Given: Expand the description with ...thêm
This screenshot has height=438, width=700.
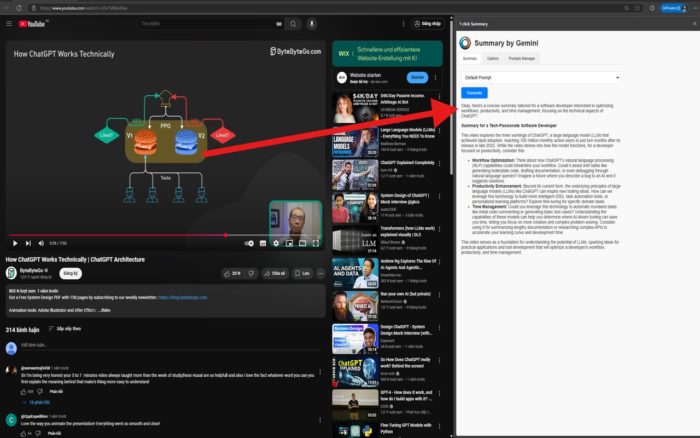Looking at the screenshot, I should coord(104,310).
